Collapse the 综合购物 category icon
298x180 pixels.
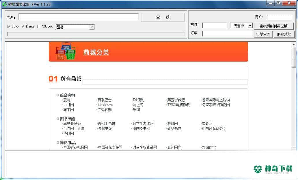click(58, 95)
